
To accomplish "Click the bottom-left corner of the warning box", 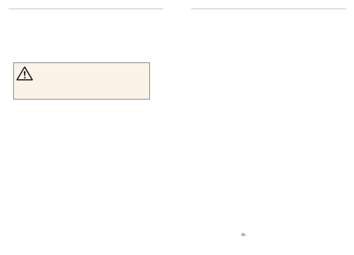I will [14, 99].
